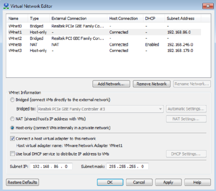Viewport: 216px width, 191px height.
Task: Click the Subnet IP first octet 192
Action: (36, 166)
